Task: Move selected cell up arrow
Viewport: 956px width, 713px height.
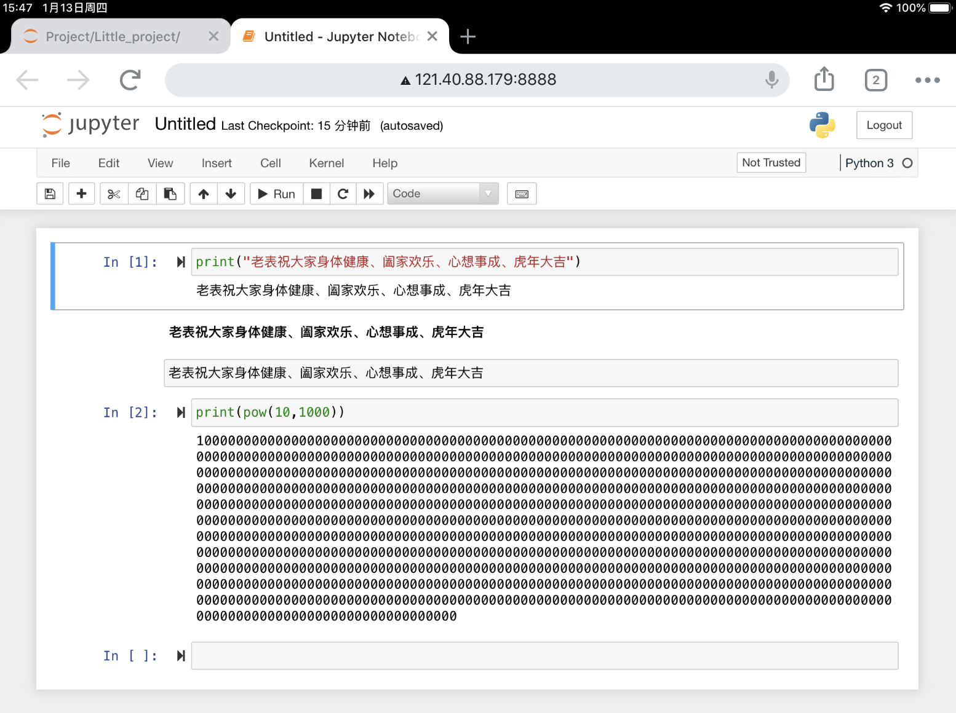Action: coord(204,194)
